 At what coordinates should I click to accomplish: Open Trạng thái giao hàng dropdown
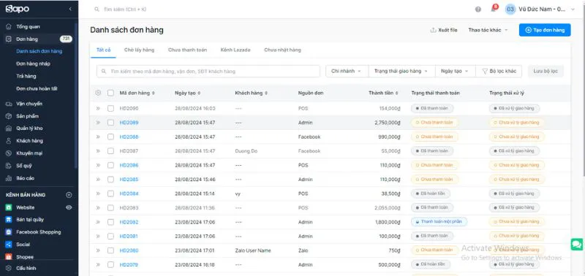tap(401, 71)
